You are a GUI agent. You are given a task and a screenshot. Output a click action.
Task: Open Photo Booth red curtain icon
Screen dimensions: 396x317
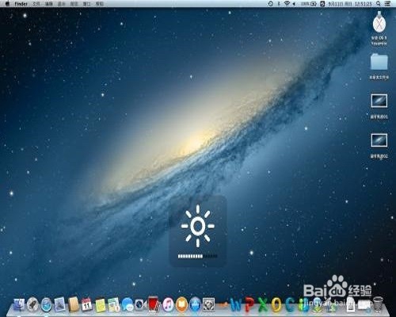pos(154,304)
